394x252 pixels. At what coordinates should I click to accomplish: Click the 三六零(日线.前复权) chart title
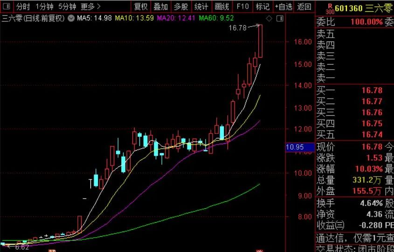click(x=33, y=18)
